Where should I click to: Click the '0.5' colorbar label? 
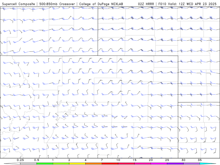(x=37, y=160)
